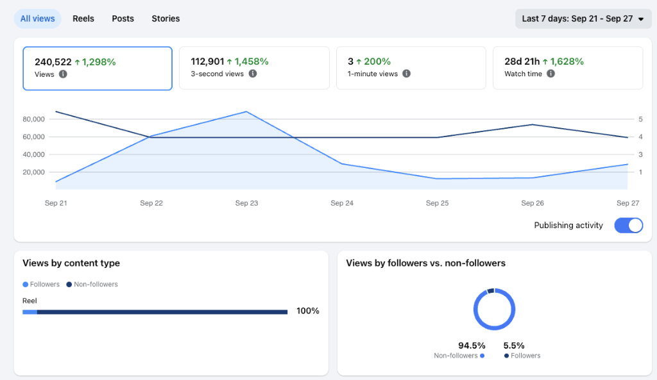
Task: Click the Non-followers legend dot under content type
Action: click(69, 285)
